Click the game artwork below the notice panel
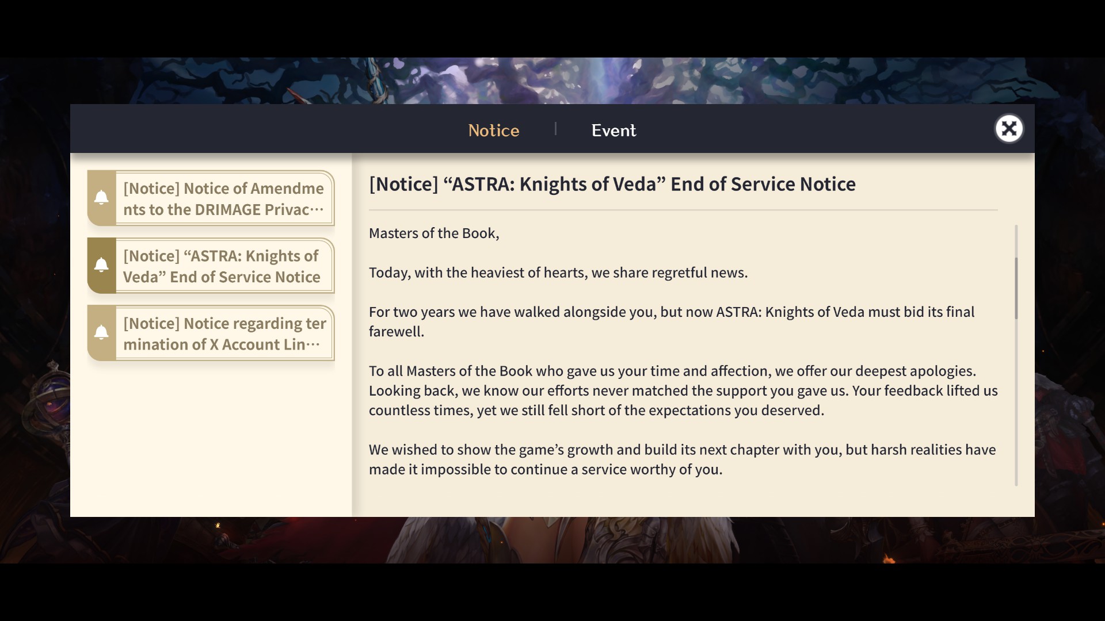 click(552, 540)
